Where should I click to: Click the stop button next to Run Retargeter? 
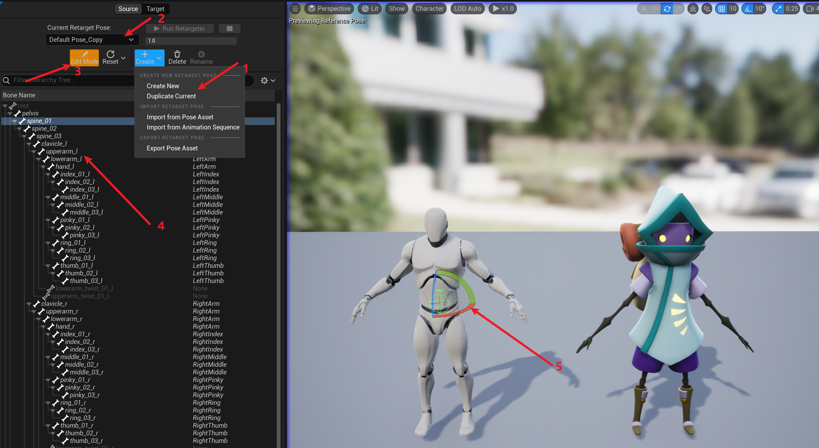[x=230, y=29]
